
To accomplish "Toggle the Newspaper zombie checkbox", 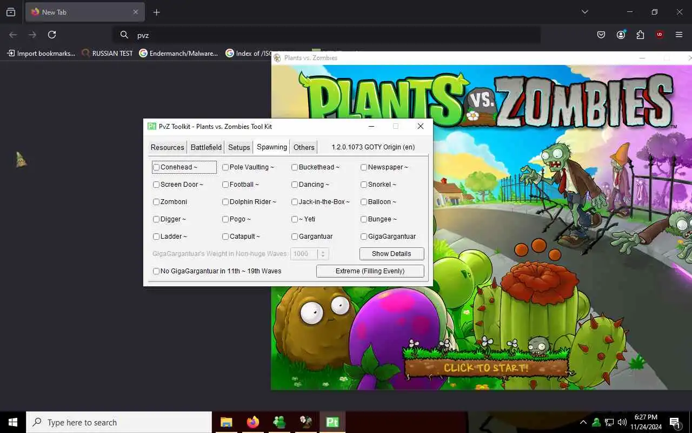I will click(x=364, y=167).
